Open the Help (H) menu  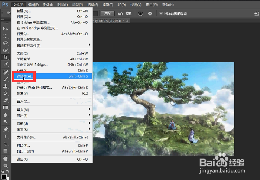[x=168, y=5]
